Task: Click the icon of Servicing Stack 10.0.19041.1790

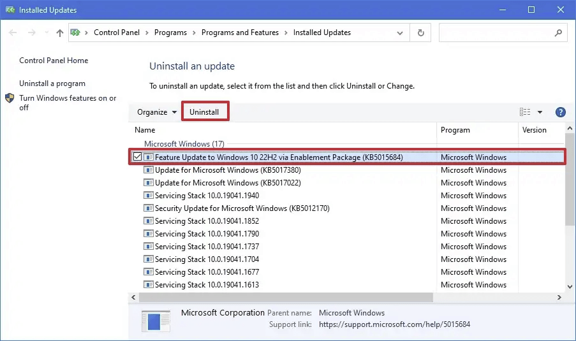Action: (x=149, y=233)
